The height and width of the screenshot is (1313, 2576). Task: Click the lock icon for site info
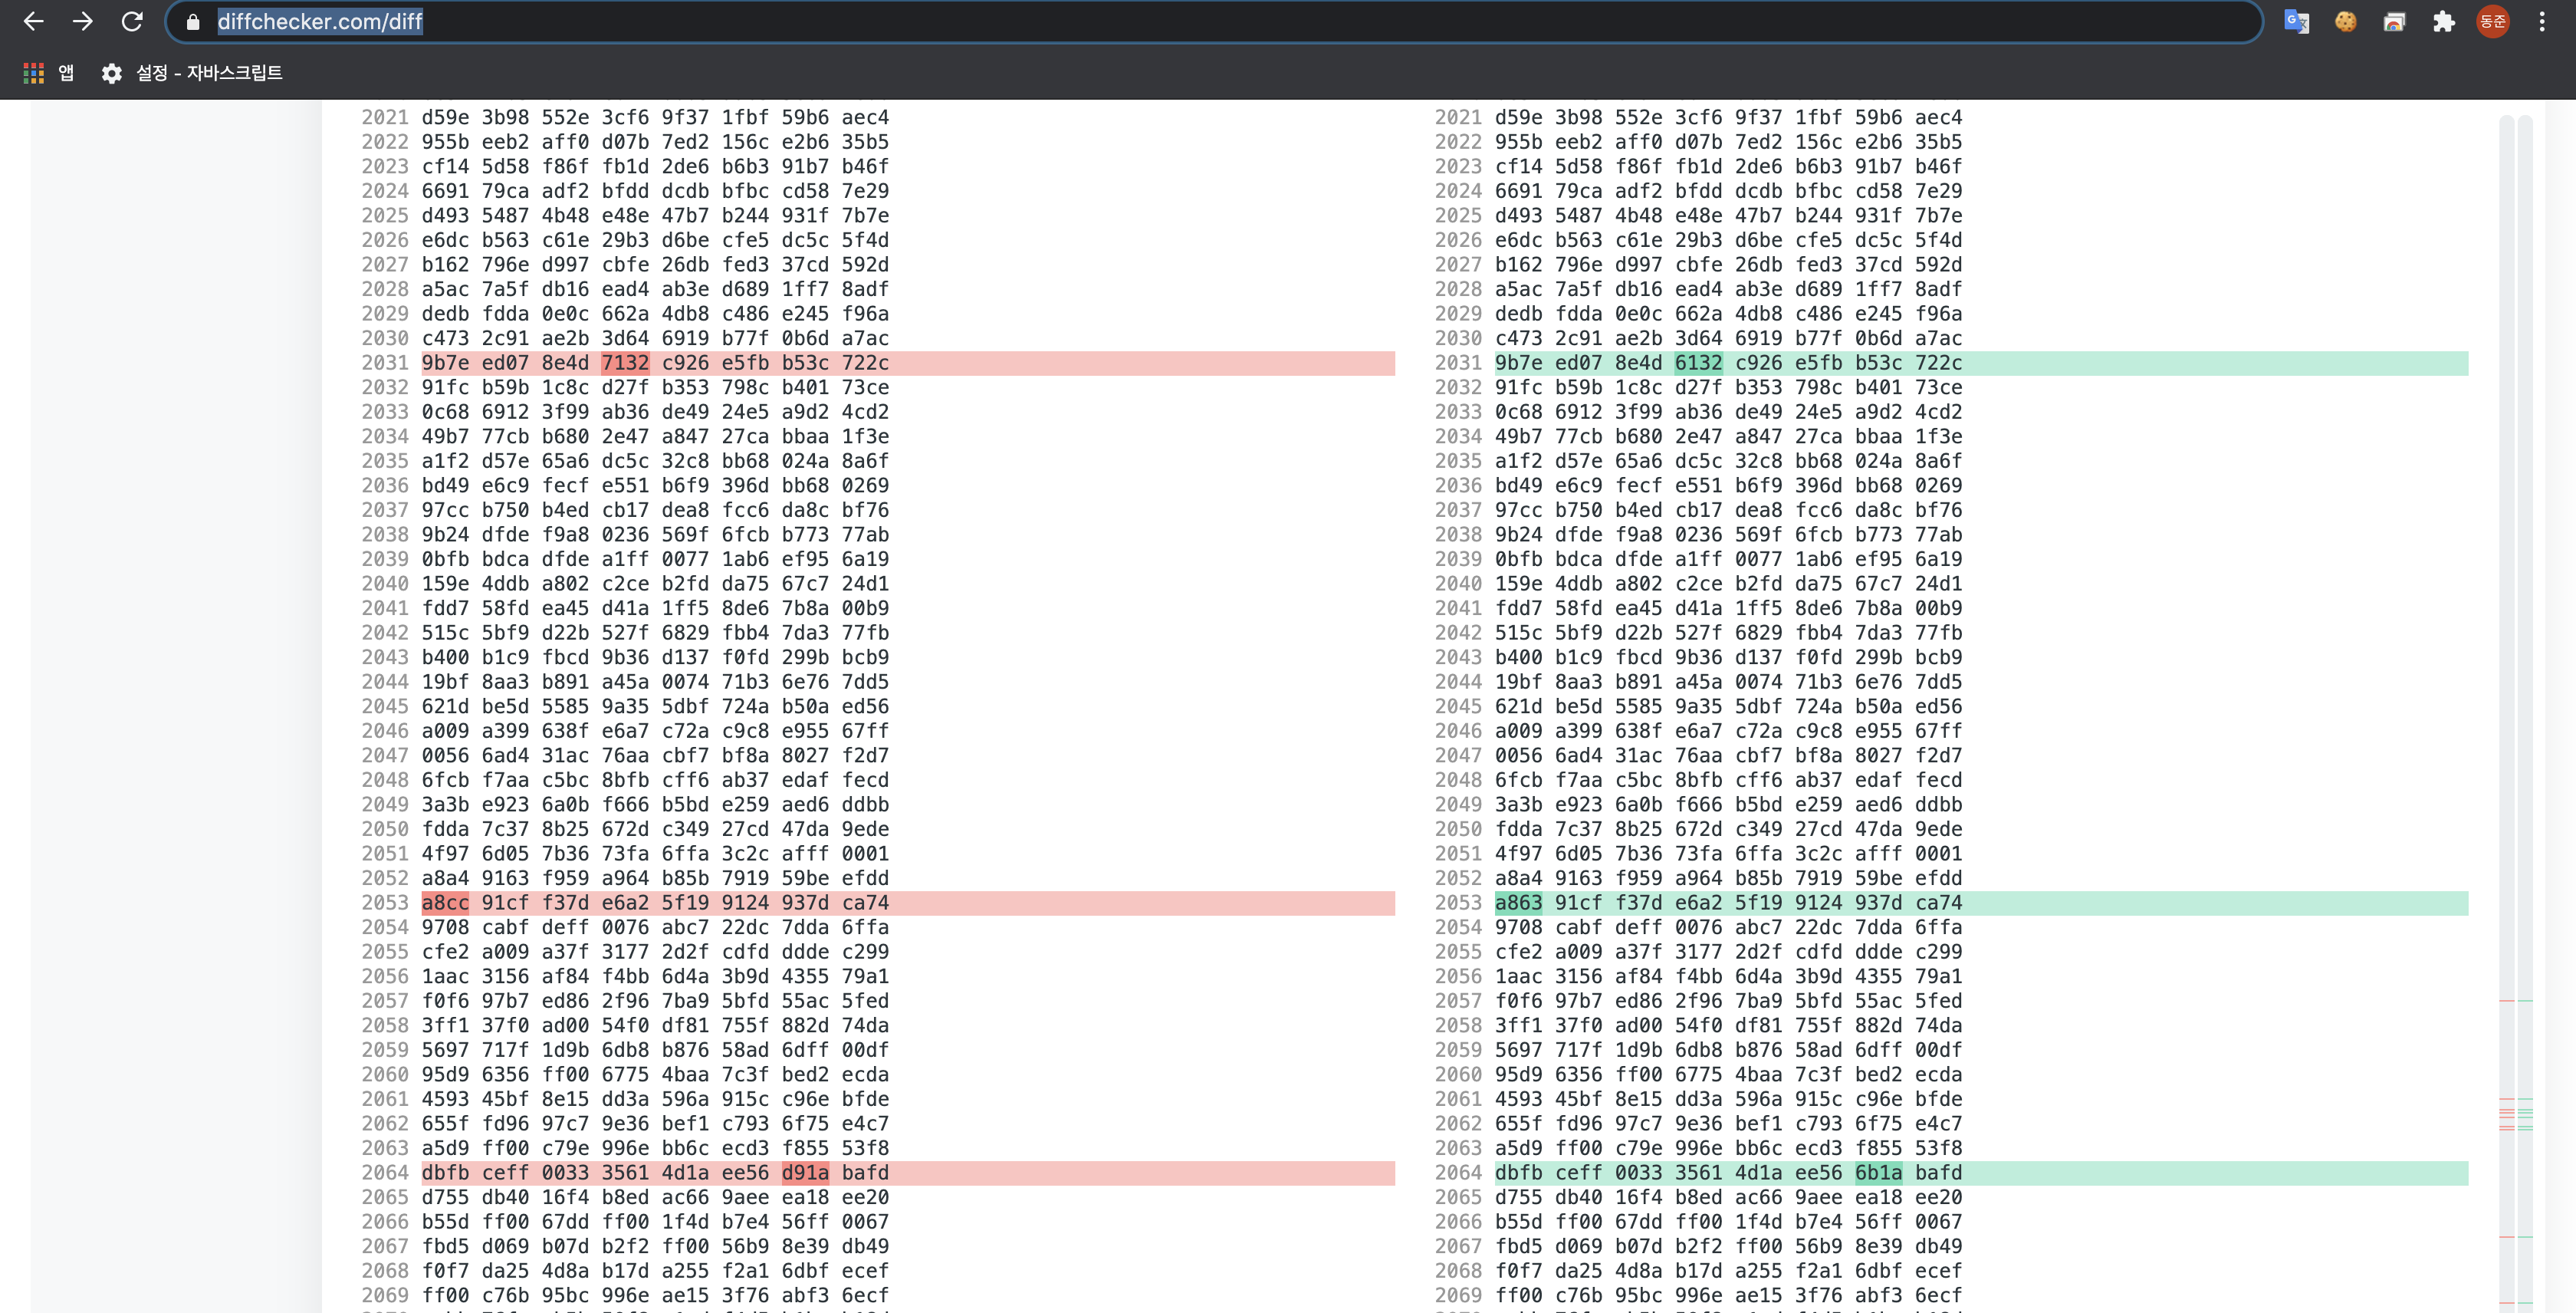[x=193, y=22]
